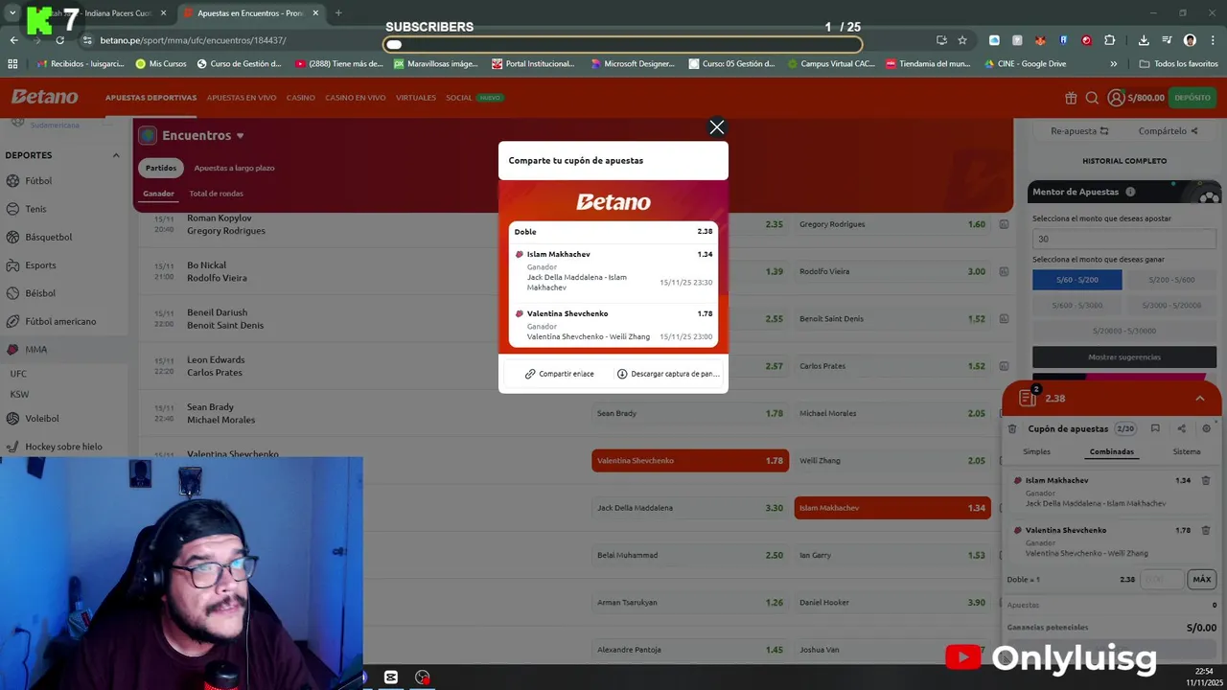Select the S/200 - S/600 win range
Screen dimensions: 1227x690
pos(1171,280)
